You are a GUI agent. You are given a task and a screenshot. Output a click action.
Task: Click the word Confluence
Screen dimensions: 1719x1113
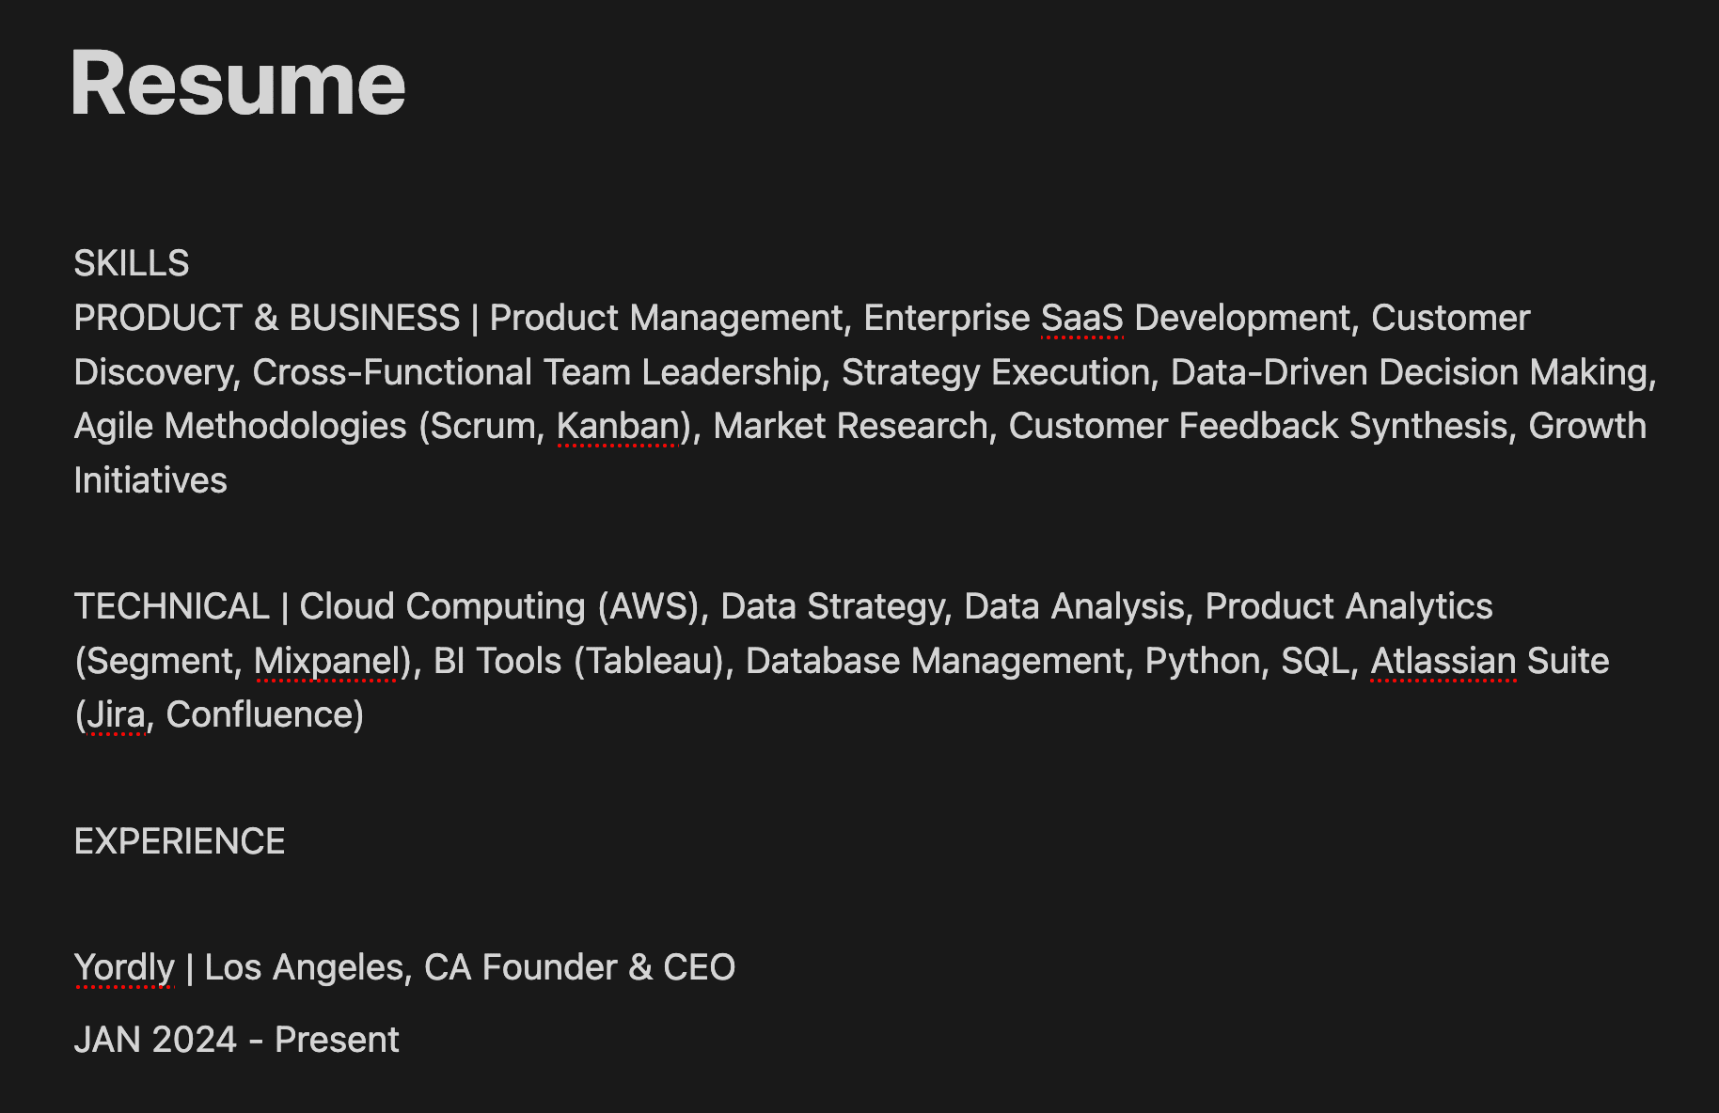click(260, 714)
